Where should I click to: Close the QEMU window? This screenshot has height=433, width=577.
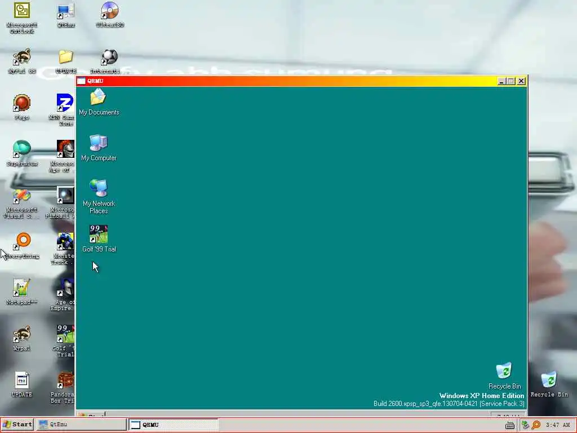pyautogui.click(x=521, y=81)
